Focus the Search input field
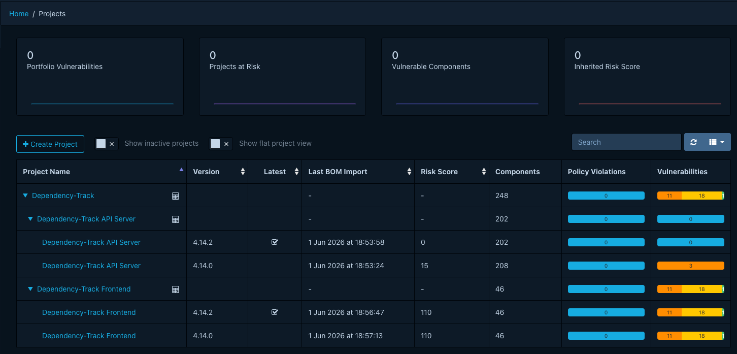 point(626,142)
